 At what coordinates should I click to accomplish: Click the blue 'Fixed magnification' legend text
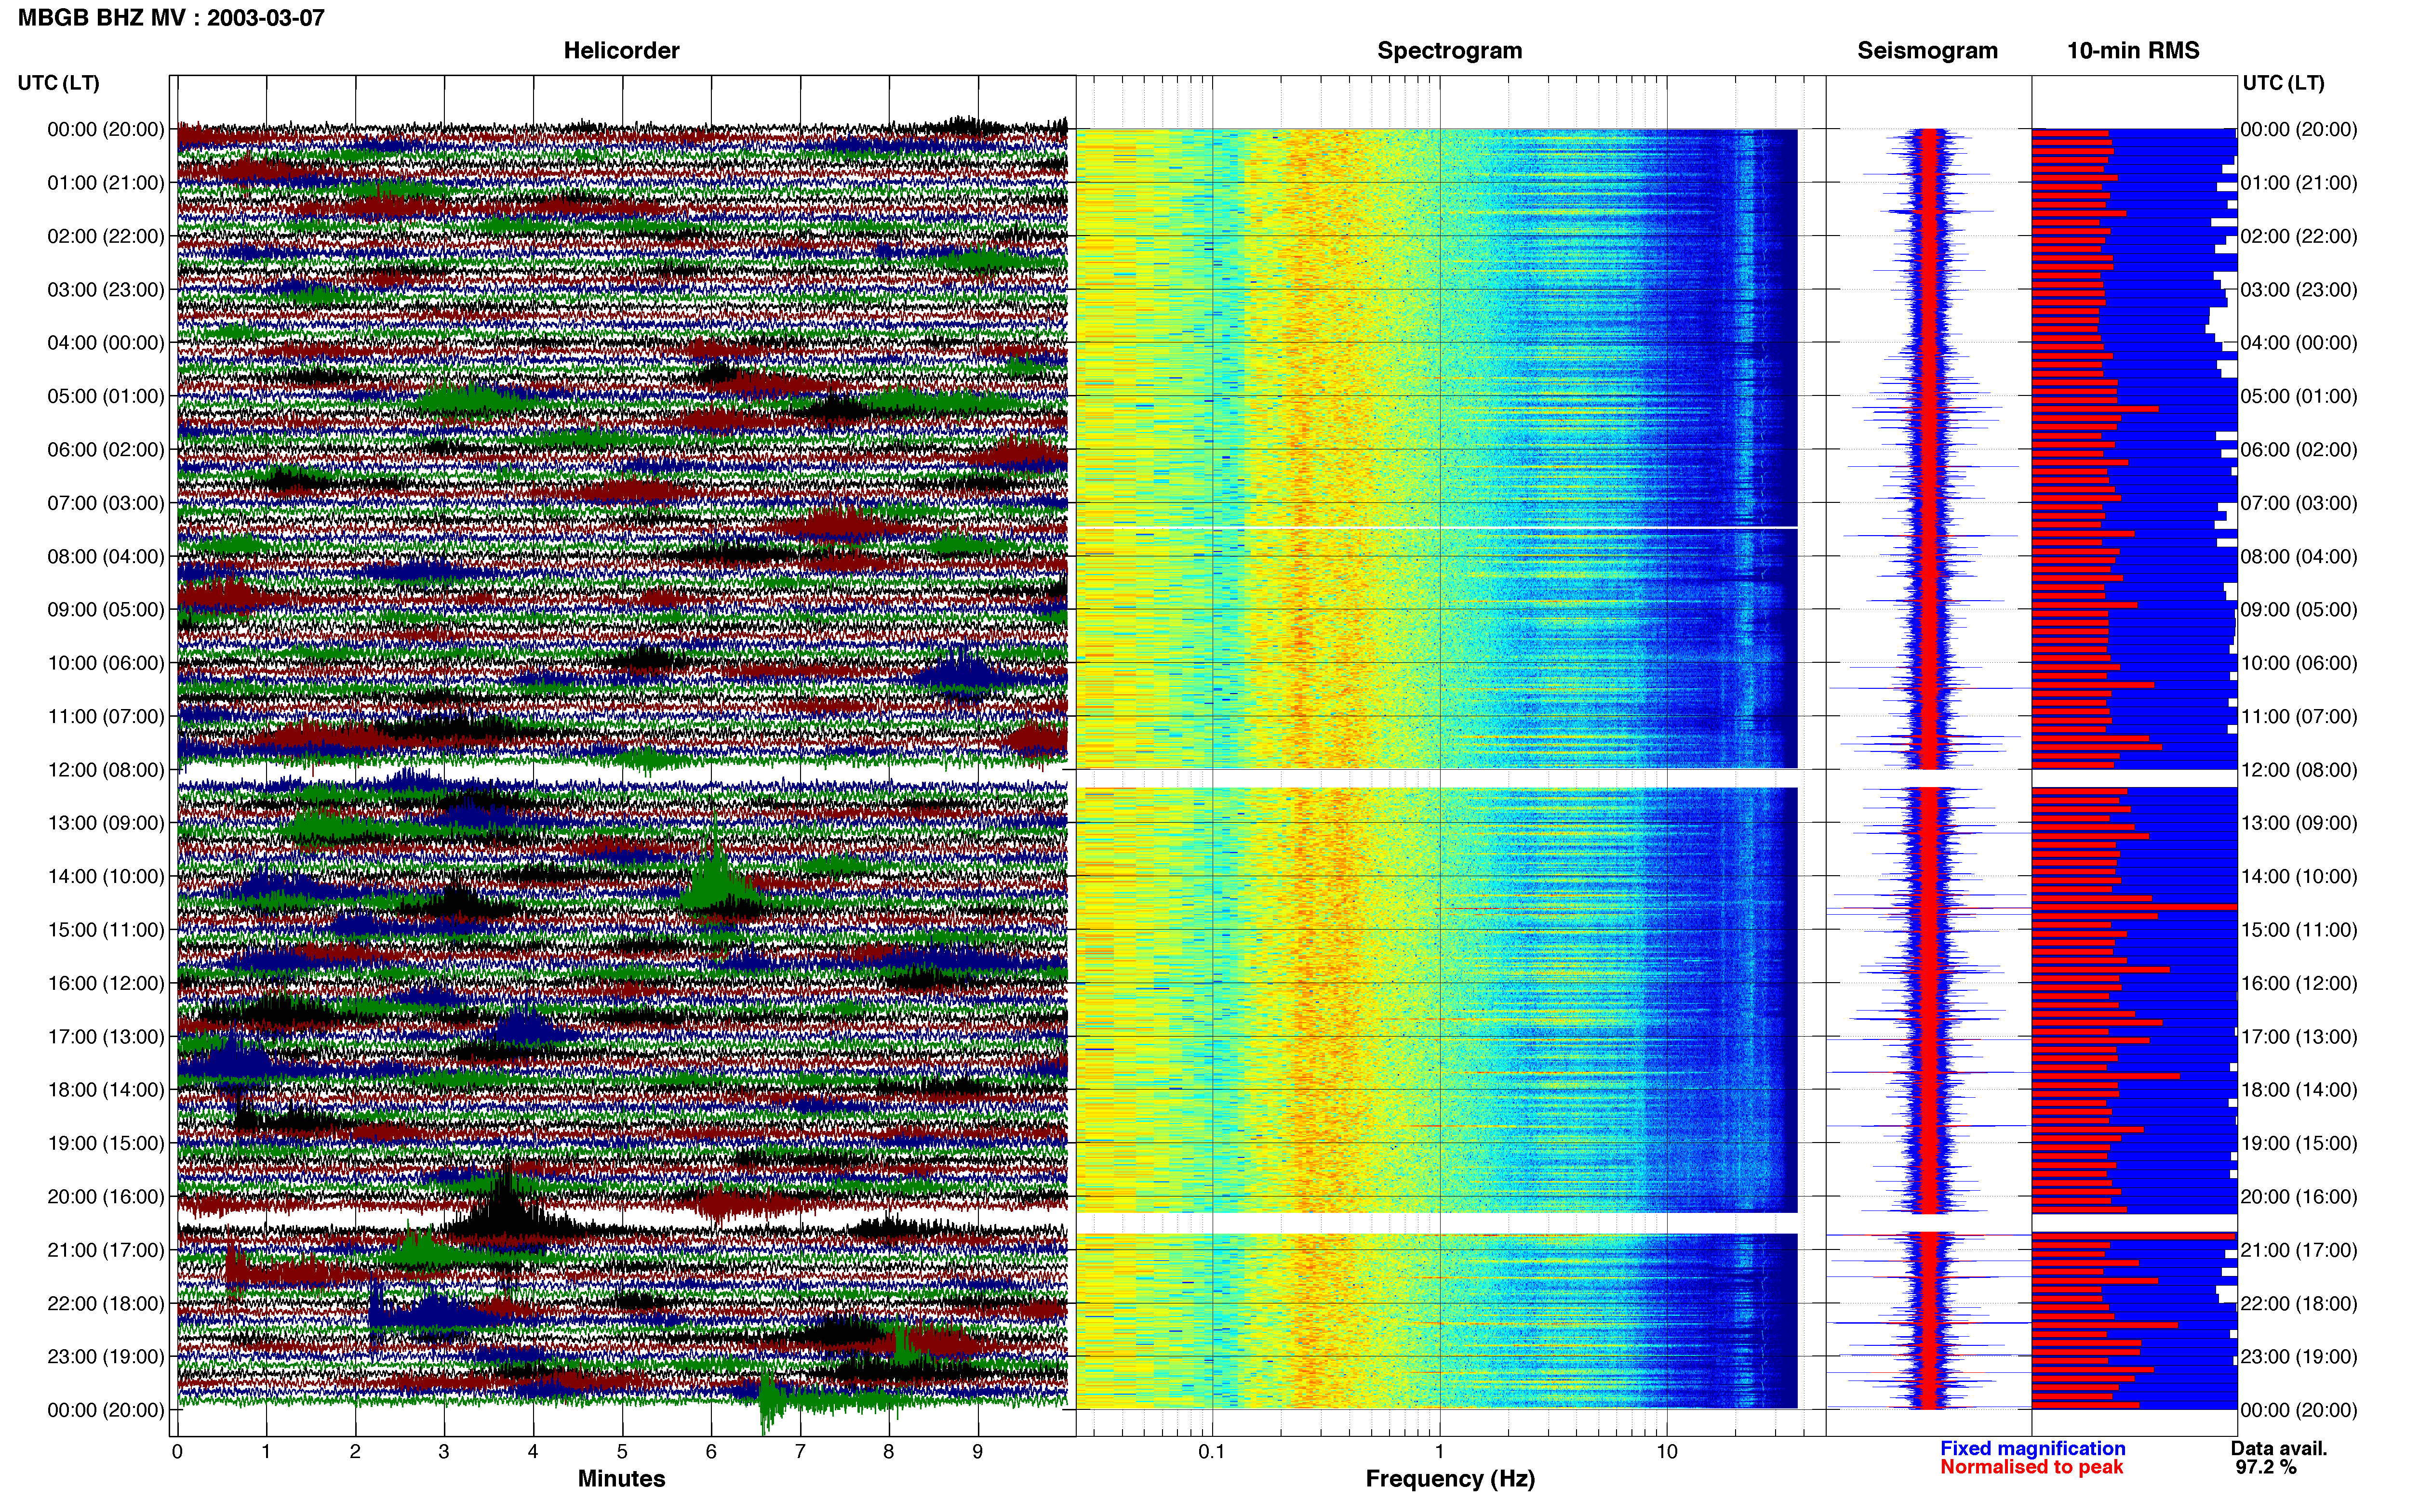[2033, 1449]
